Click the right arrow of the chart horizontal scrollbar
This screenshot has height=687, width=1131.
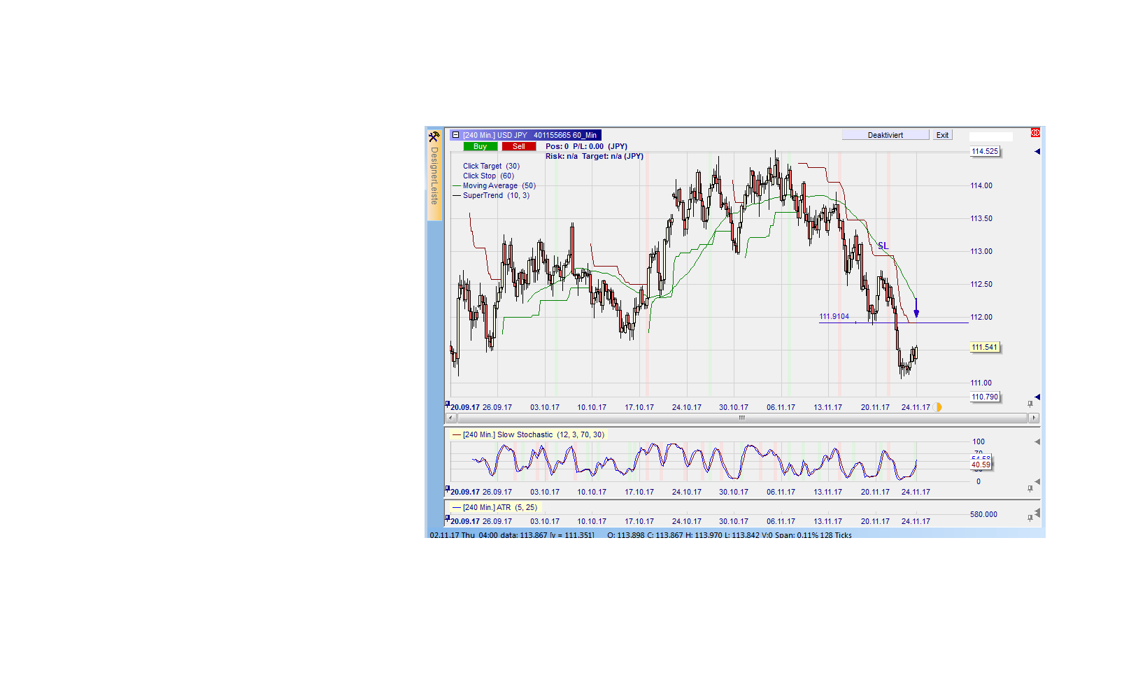[1034, 418]
